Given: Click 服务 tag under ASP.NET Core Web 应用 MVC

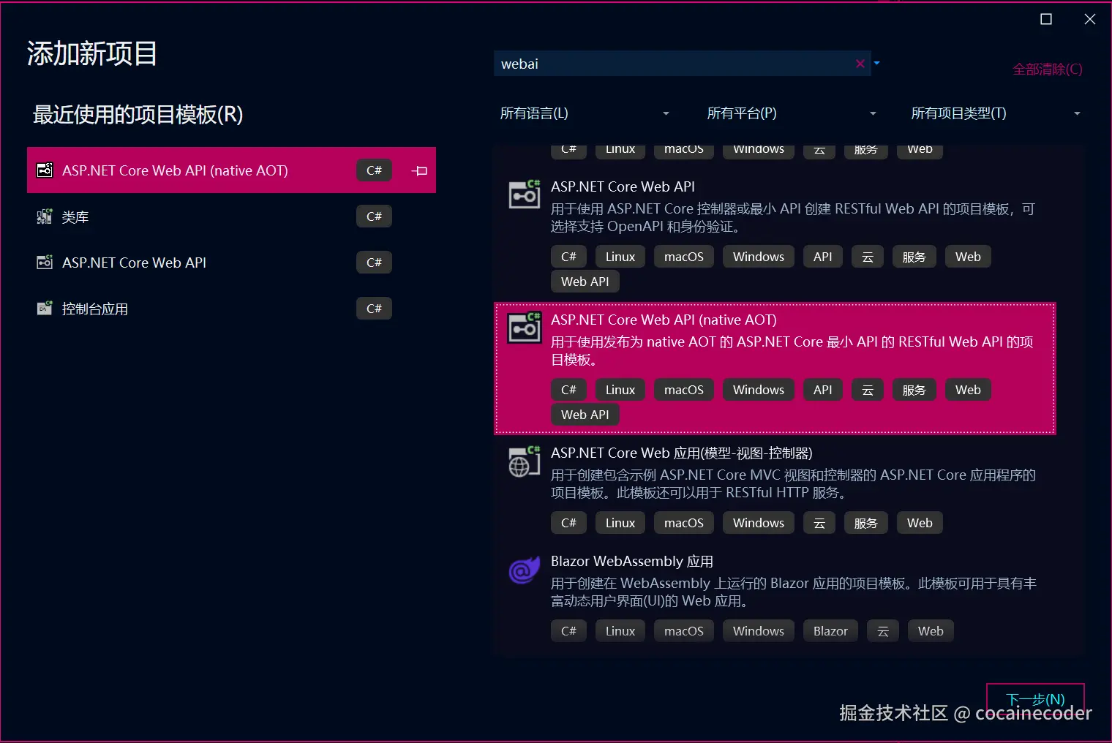Looking at the screenshot, I should [x=865, y=523].
